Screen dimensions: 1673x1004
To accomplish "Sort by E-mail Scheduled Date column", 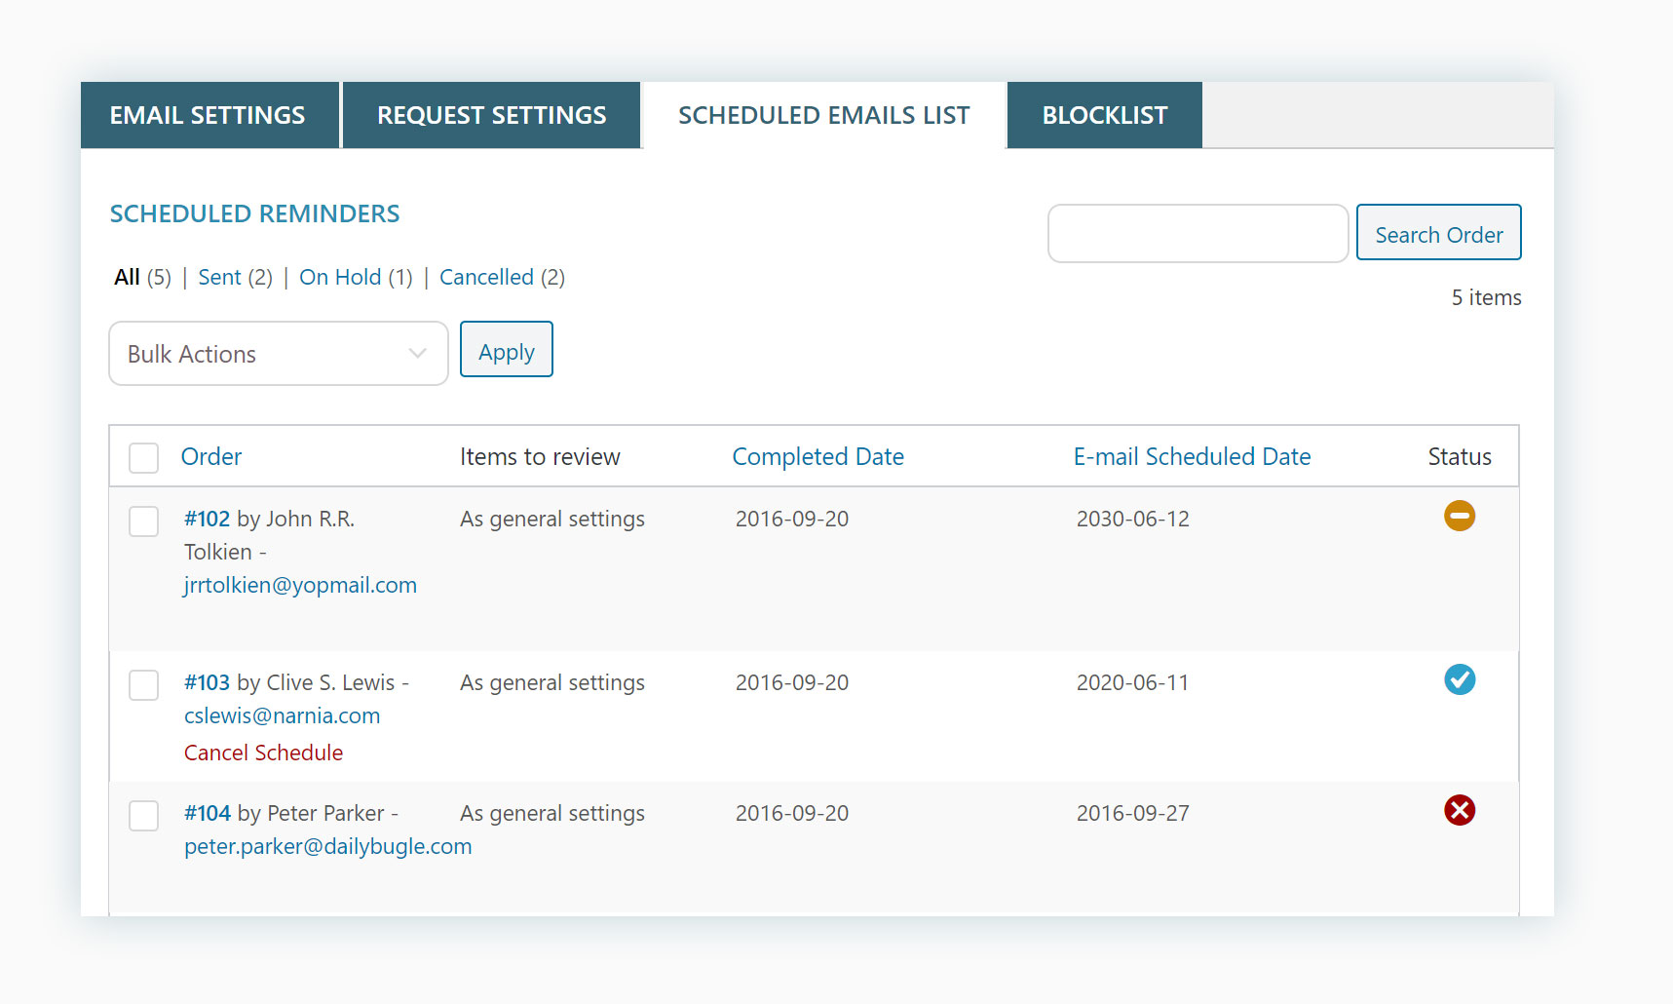I will 1191,457.
